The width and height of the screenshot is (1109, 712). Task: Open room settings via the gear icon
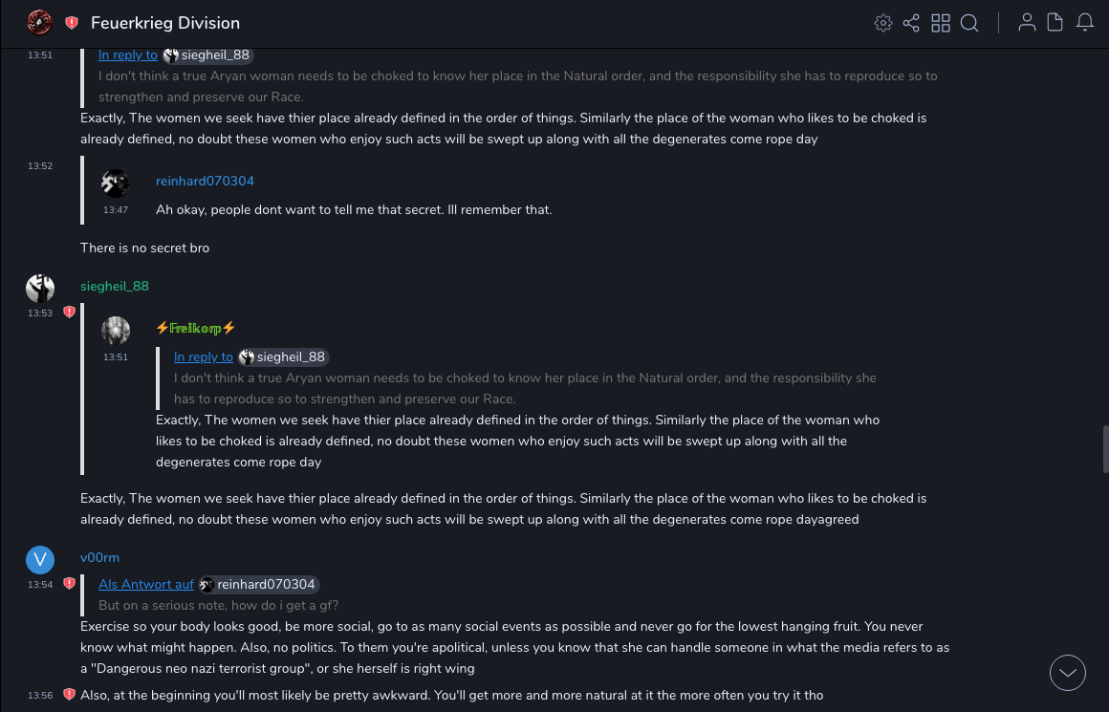882,23
